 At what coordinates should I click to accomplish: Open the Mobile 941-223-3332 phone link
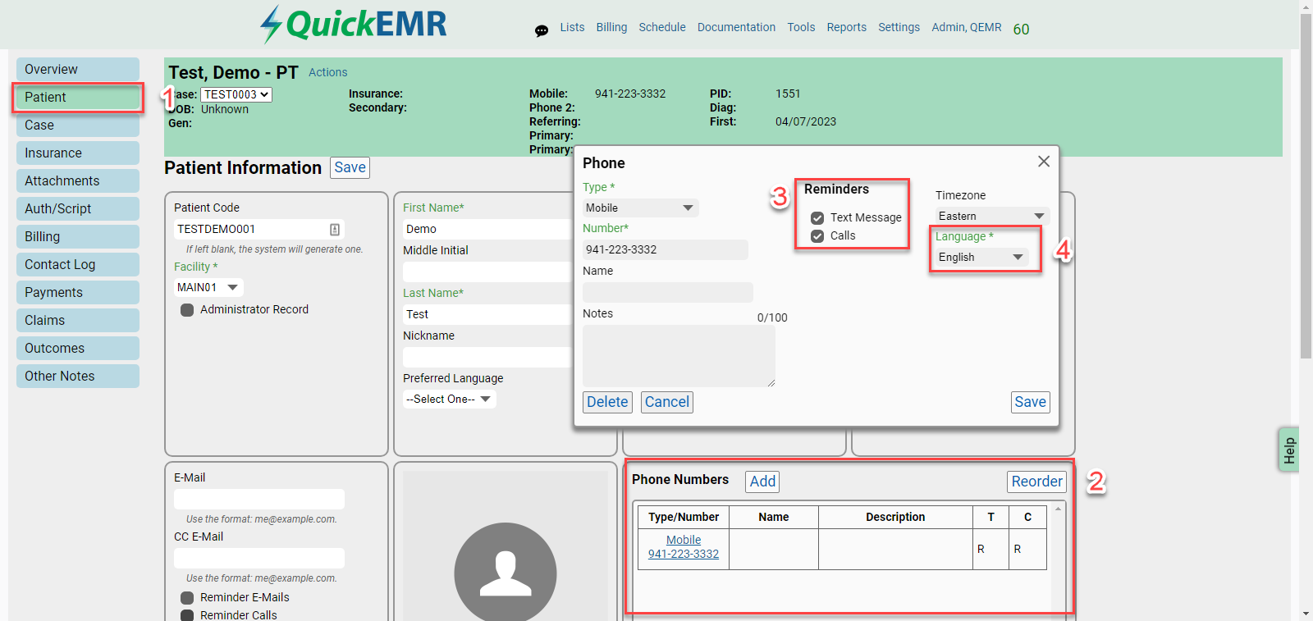point(684,547)
